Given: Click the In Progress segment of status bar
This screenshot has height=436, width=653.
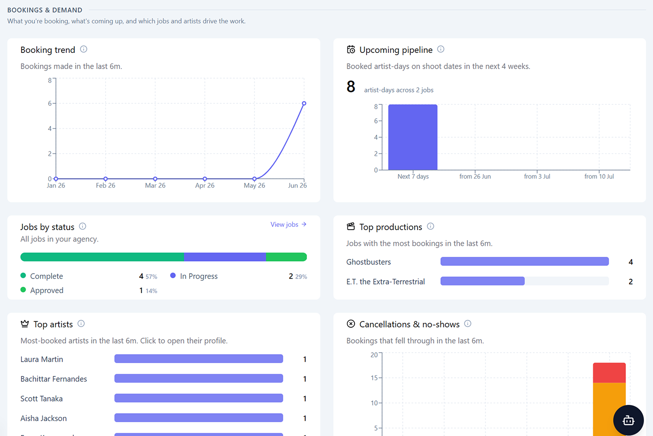Looking at the screenshot, I should click(225, 257).
